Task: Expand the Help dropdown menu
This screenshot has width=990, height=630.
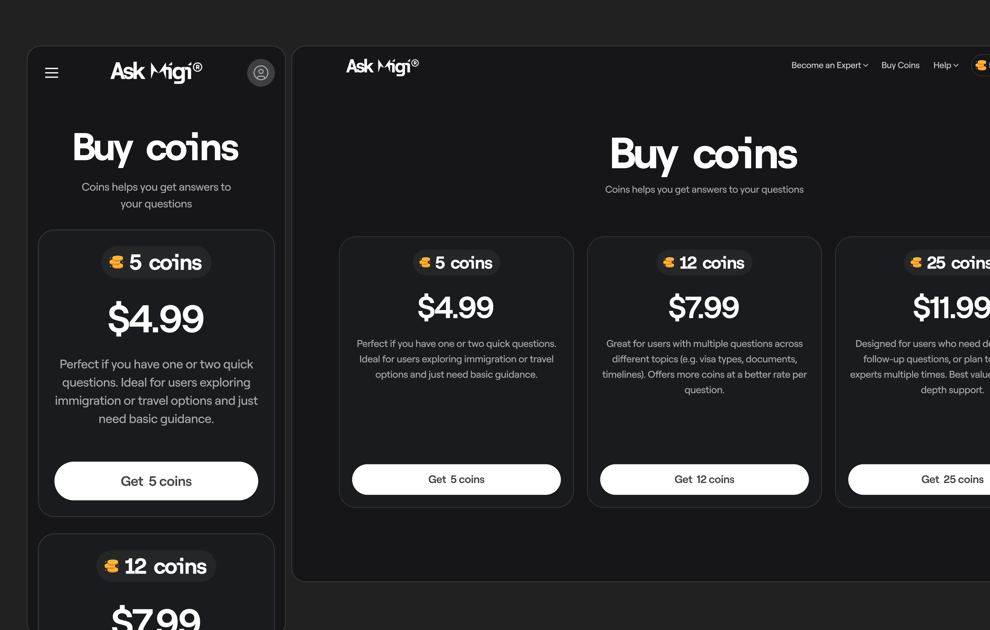Action: click(946, 65)
